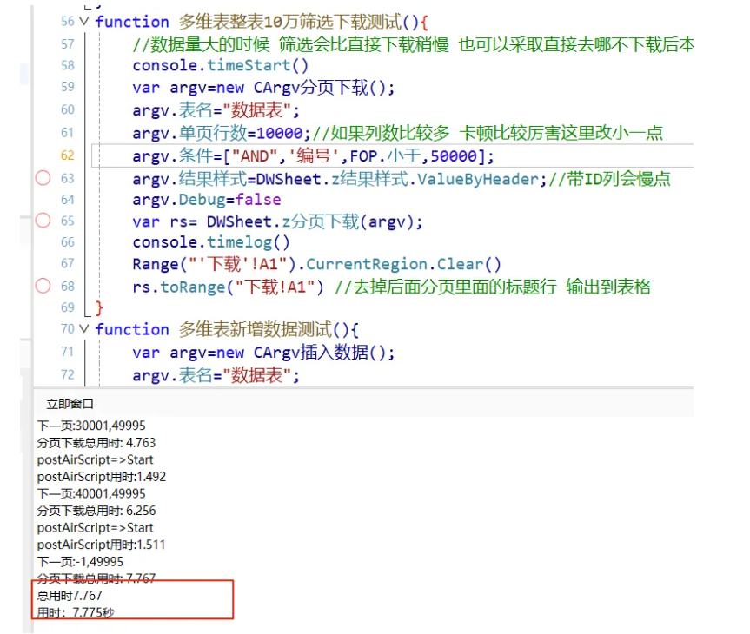750x634 pixels.
Task: Select line number 59 in the gutter
Action: click(x=67, y=87)
